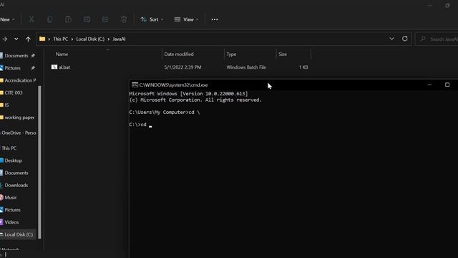Go up one folder level
This screenshot has height=258, width=458.
click(28, 39)
